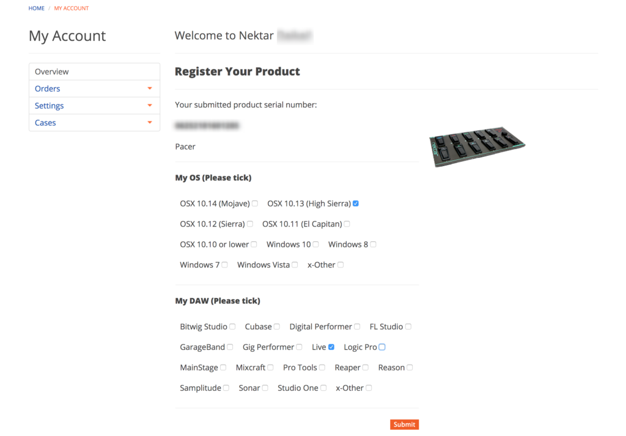Click the Pacer product image
Viewport: 626px width, 436px height.
[x=477, y=147]
